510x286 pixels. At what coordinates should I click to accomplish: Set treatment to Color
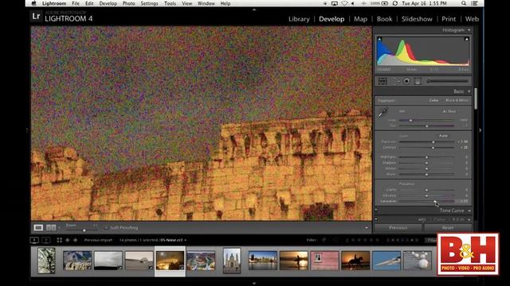point(433,101)
